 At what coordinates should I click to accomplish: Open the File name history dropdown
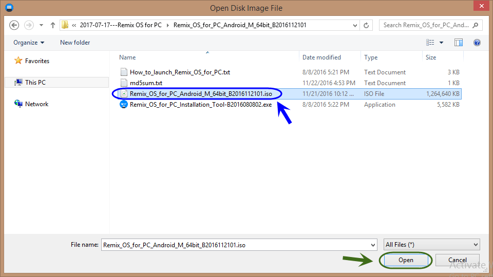point(373,245)
